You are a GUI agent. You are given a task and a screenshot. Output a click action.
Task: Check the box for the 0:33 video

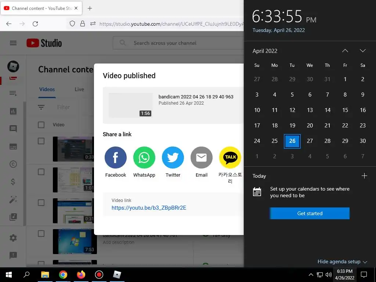click(x=41, y=141)
